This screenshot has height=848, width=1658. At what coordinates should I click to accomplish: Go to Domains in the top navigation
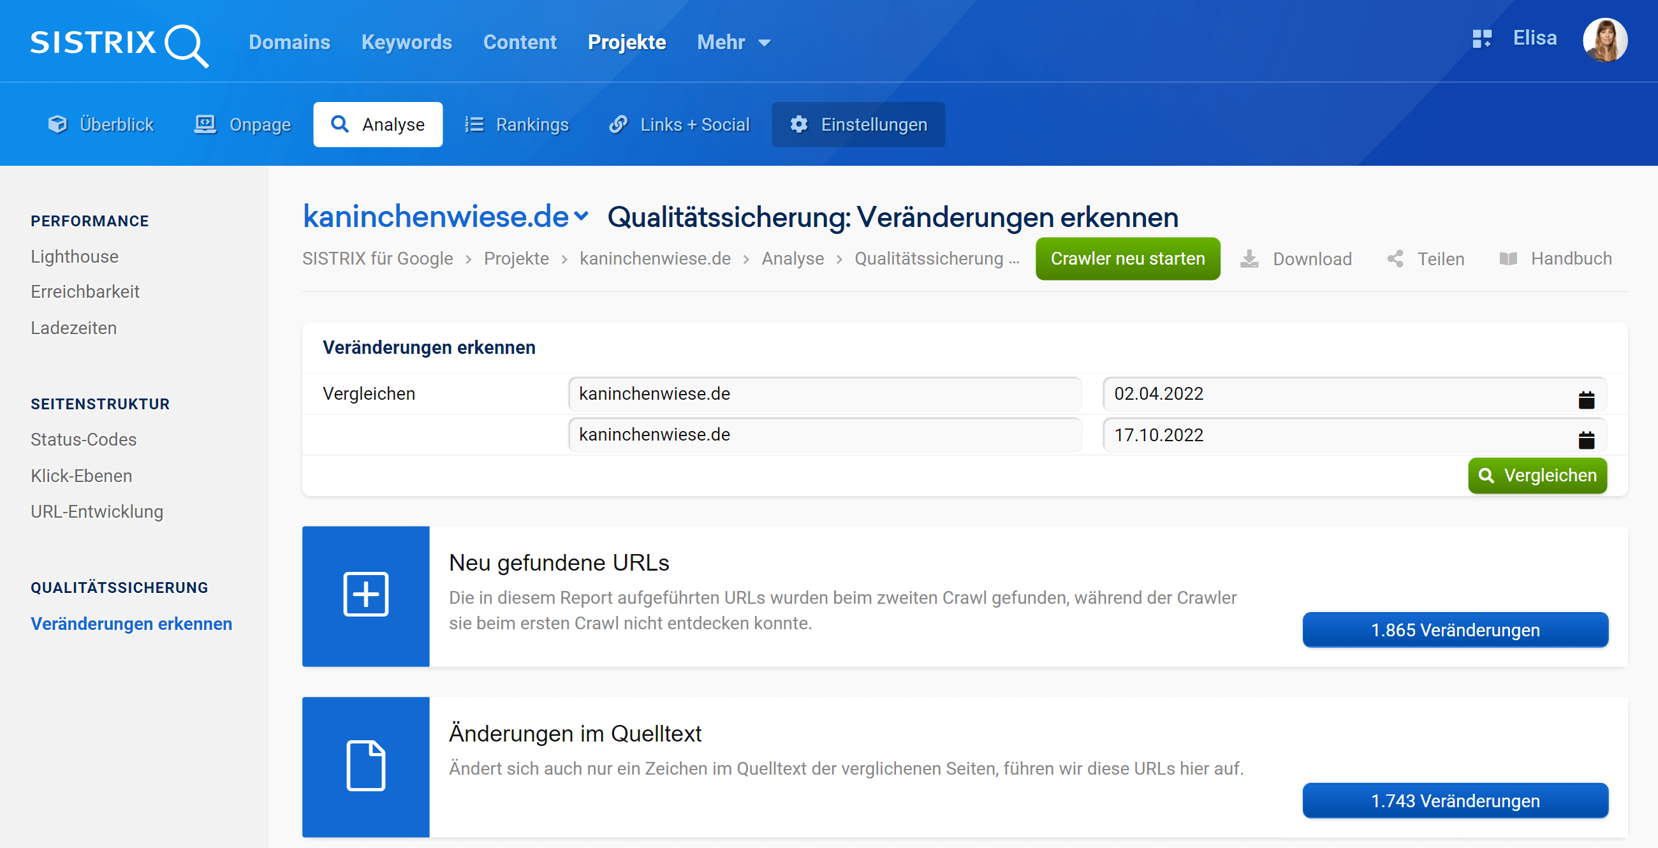coord(289,43)
